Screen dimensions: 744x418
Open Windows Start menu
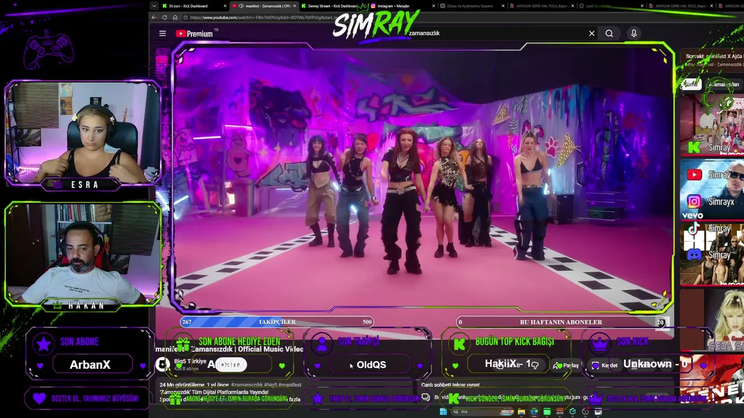coord(443,412)
